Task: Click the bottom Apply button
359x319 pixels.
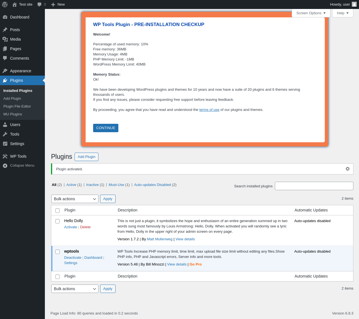Action: pos(108,289)
